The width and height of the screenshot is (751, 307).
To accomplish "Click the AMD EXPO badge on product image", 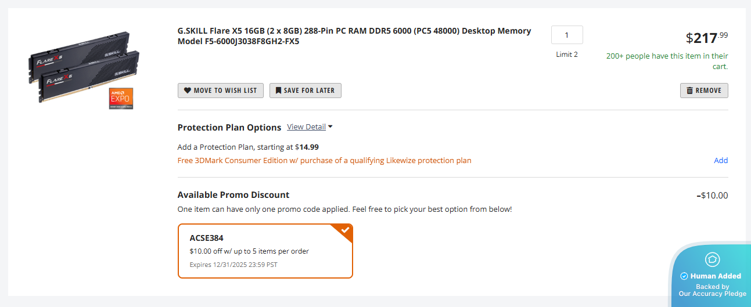I will point(121,99).
